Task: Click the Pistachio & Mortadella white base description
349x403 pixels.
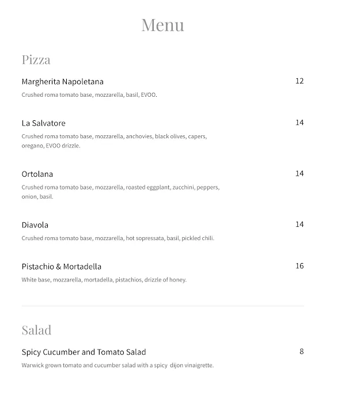Action: (104, 280)
